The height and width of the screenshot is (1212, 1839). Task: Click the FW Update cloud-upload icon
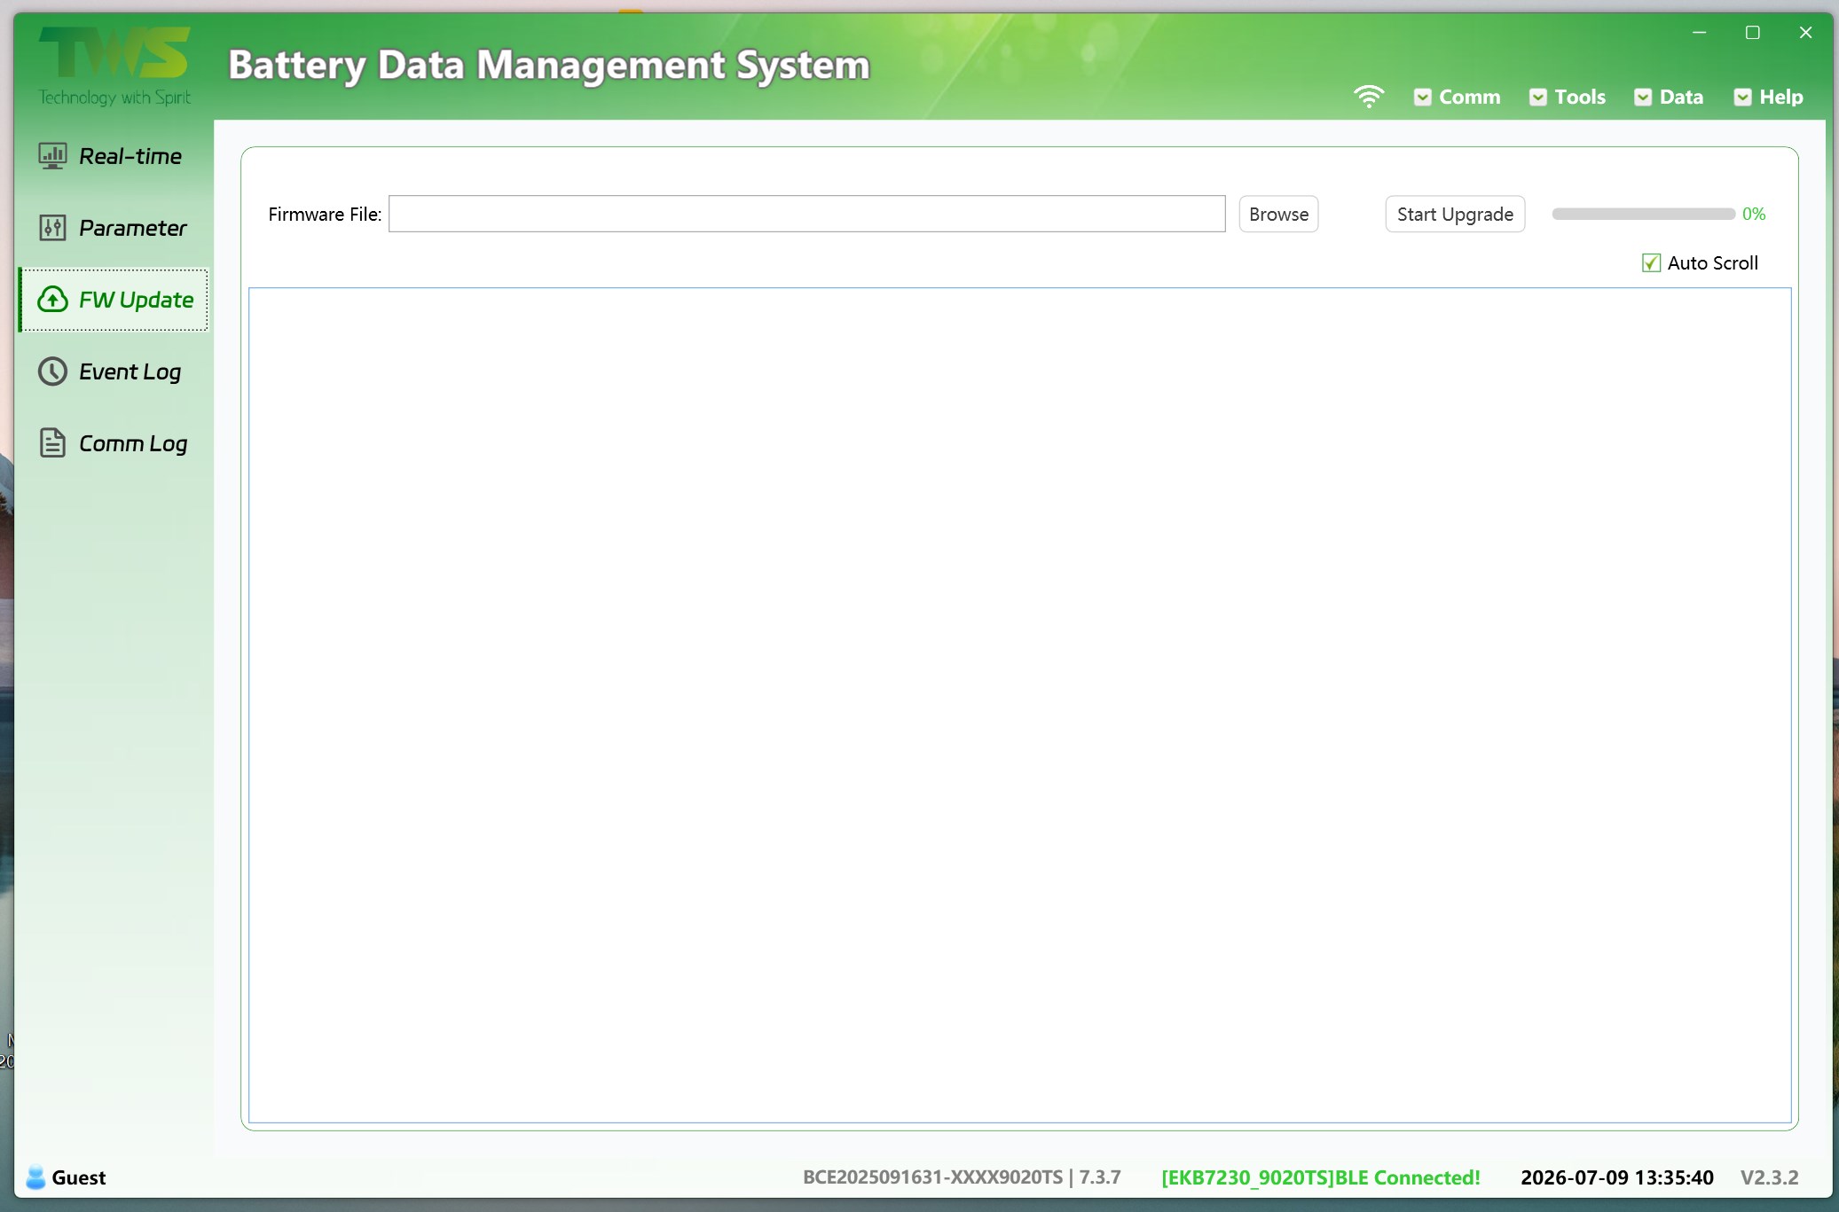point(52,300)
